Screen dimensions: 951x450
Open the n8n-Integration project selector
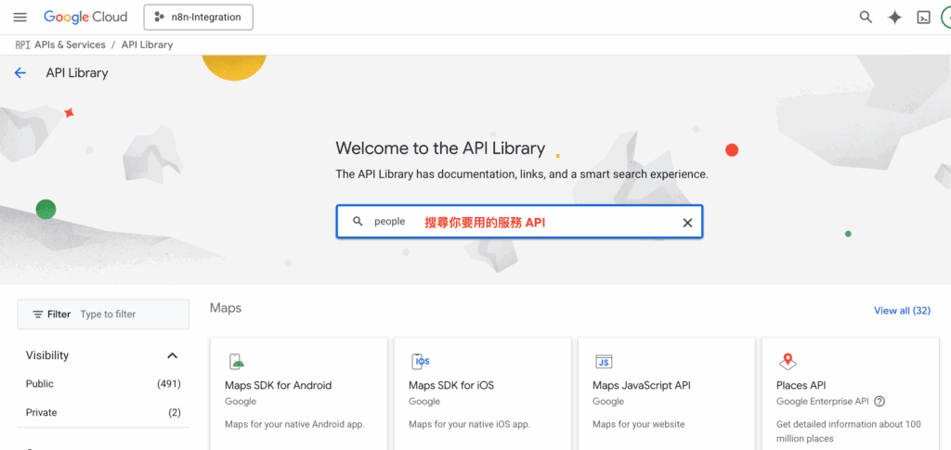(x=198, y=17)
